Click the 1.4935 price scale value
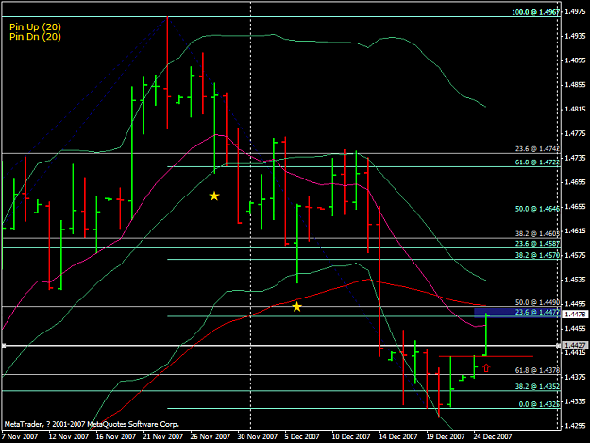The image size is (590, 443). [x=575, y=36]
